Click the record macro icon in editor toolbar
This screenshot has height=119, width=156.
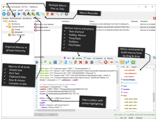55,62
